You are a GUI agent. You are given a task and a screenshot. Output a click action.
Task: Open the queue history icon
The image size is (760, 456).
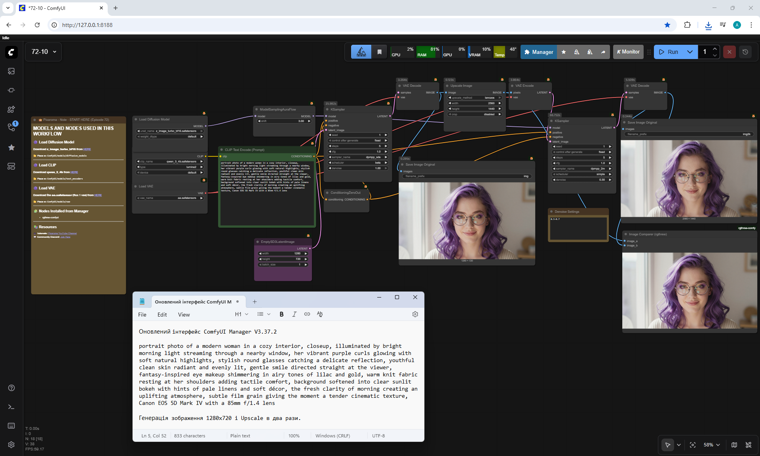coord(745,52)
